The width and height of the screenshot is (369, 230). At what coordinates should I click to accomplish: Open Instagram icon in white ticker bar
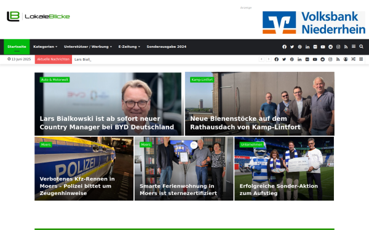330,59
